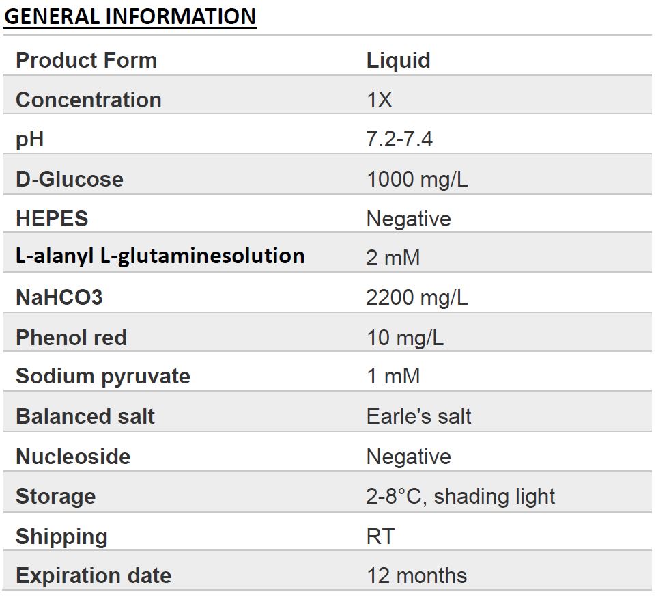The height and width of the screenshot is (598, 656).
Task: Click the HEPES row label
Action: pyautogui.click(x=53, y=219)
